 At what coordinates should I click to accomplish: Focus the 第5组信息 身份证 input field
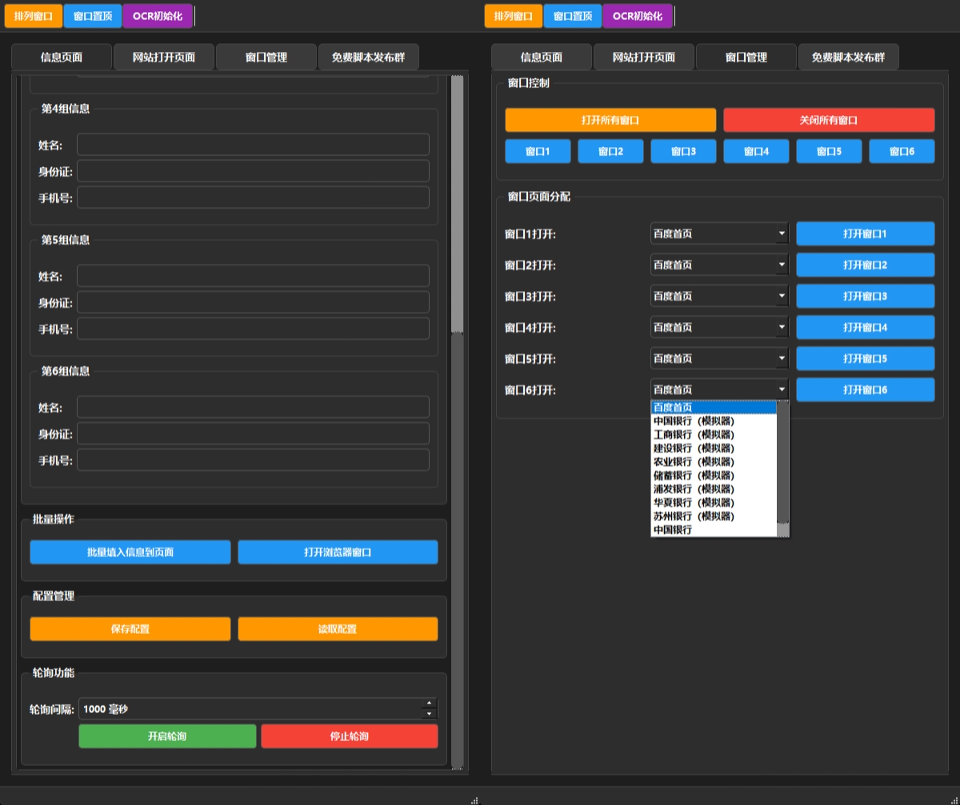[253, 302]
